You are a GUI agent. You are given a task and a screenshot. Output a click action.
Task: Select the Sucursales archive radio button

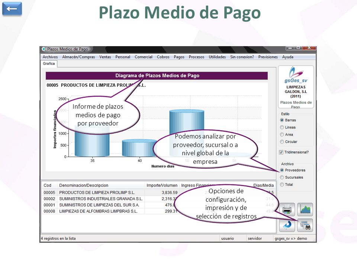tap(282, 177)
